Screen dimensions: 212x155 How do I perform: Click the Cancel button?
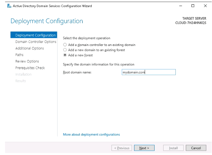(x=196, y=148)
